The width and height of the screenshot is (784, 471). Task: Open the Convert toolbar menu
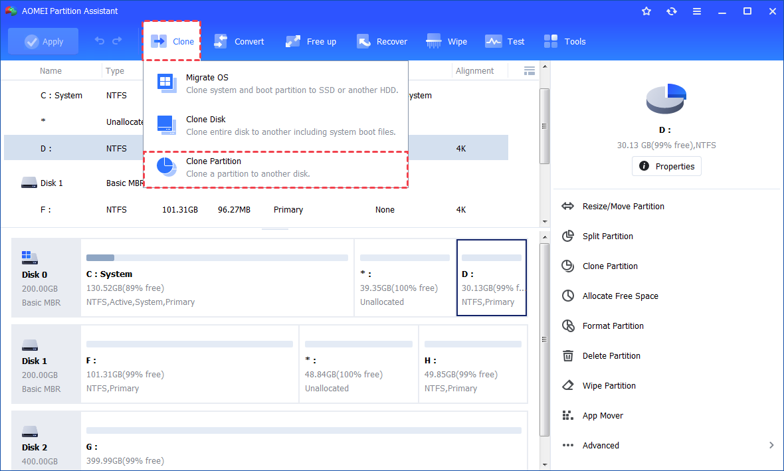[x=239, y=41]
